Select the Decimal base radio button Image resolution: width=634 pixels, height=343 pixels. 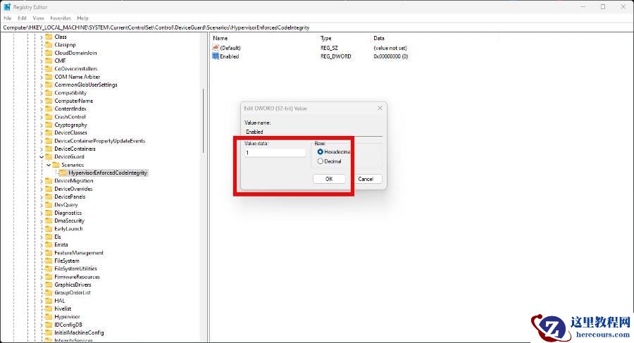coord(321,161)
